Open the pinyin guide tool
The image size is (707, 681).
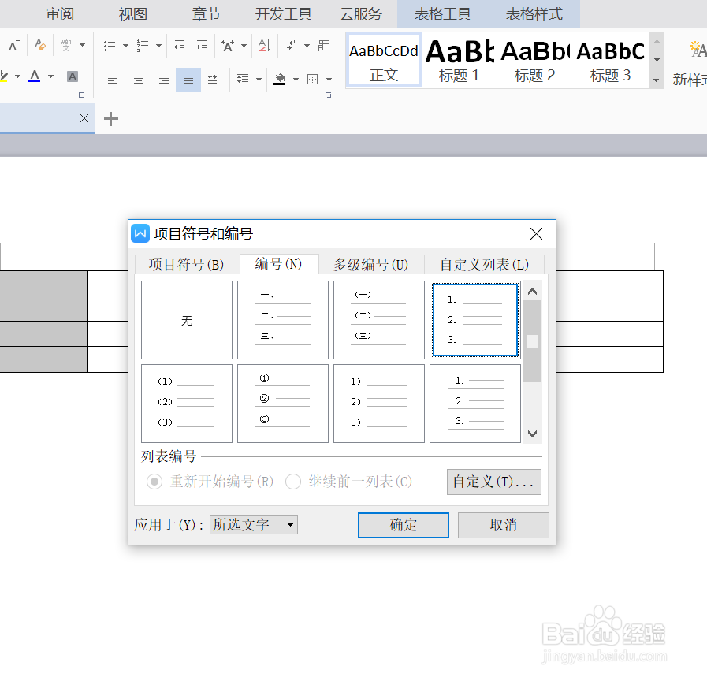(x=64, y=46)
